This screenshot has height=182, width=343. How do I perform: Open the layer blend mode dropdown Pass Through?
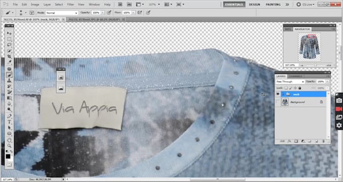pos(290,82)
